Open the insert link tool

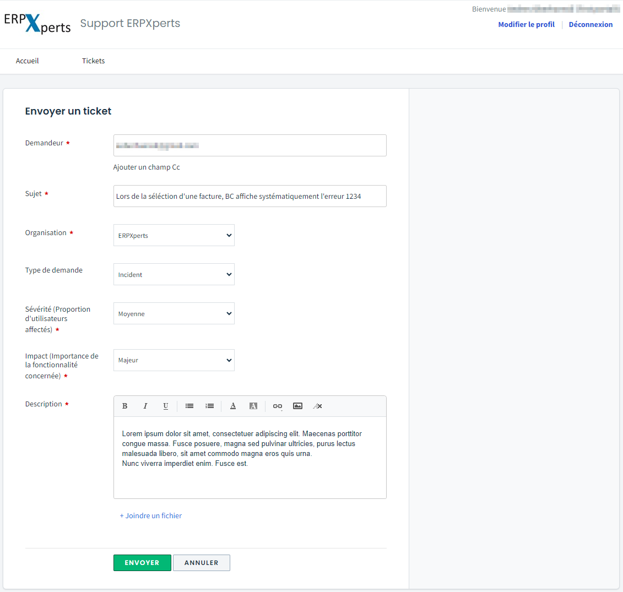277,406
